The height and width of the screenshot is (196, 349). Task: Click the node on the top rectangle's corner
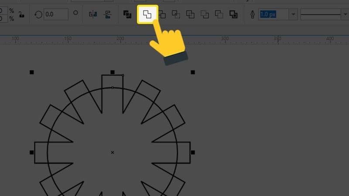(123, 75)
